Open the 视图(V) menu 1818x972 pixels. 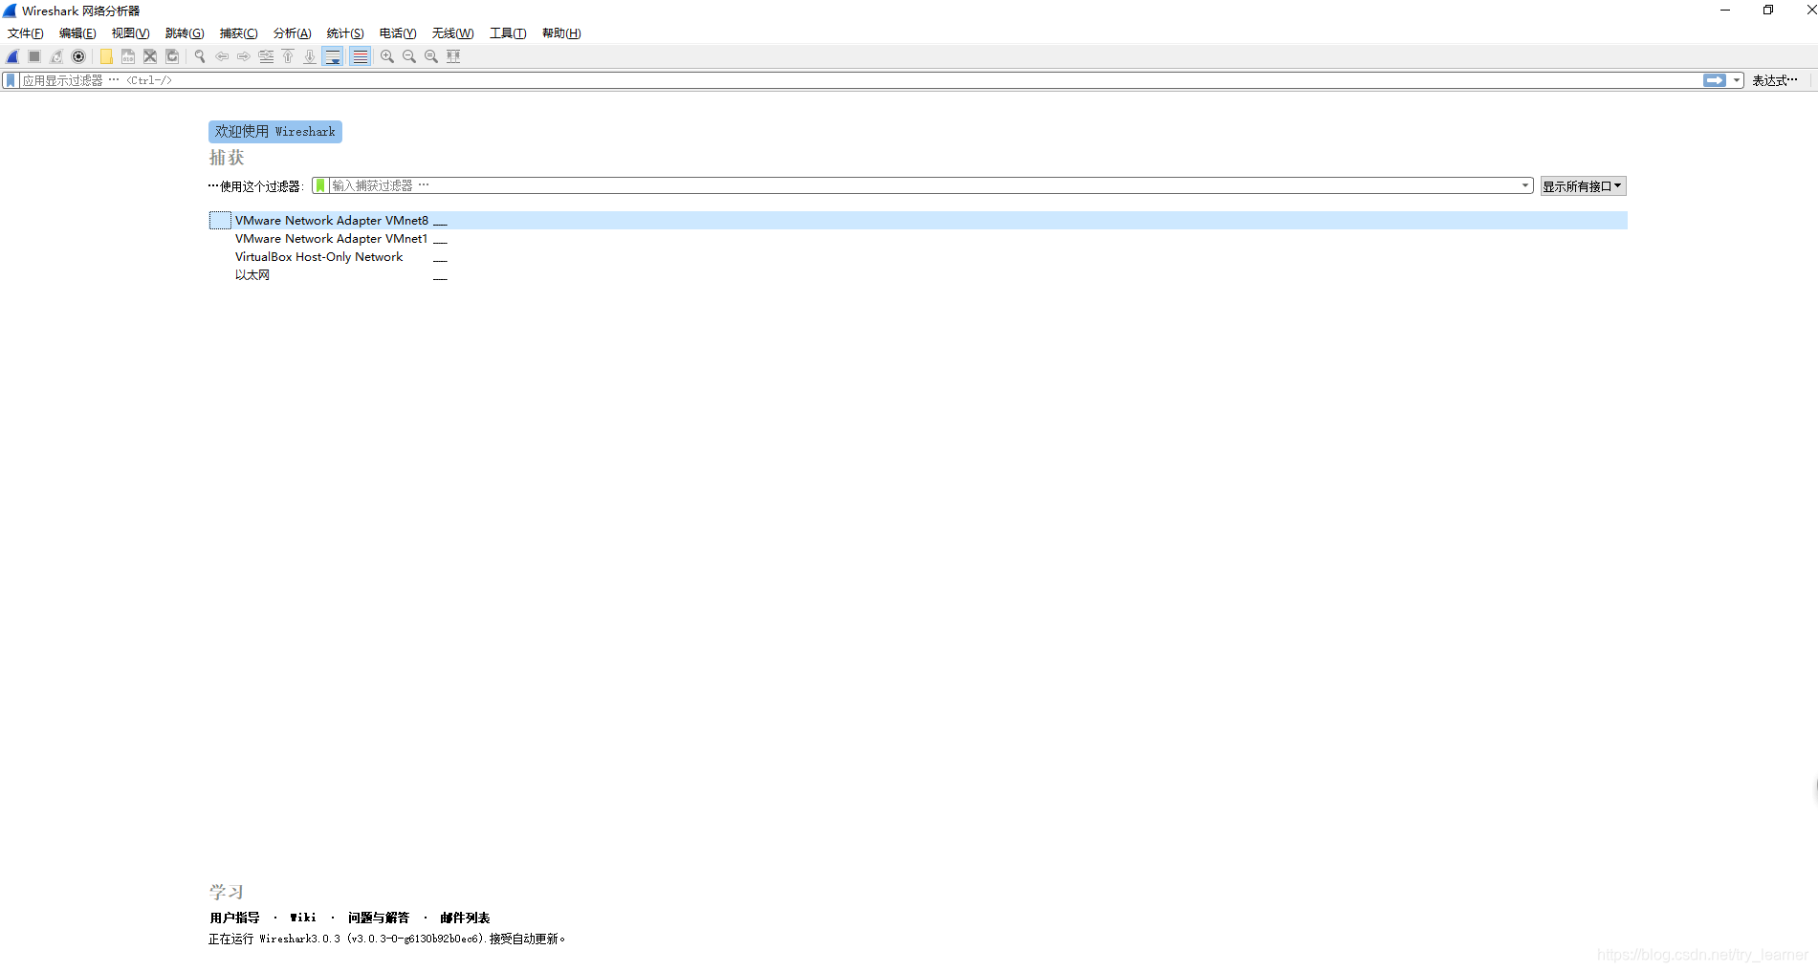point(130,33)
